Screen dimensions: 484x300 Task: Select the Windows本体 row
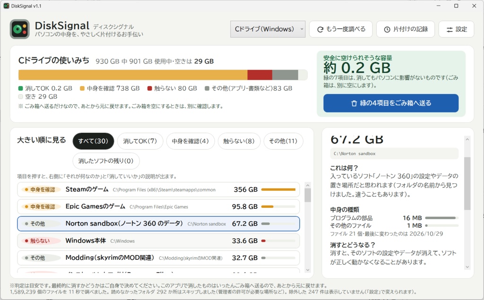point(158,241)
